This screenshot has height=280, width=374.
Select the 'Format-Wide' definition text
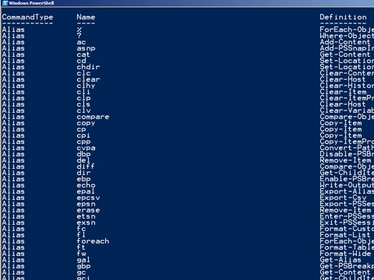(345, 254)
